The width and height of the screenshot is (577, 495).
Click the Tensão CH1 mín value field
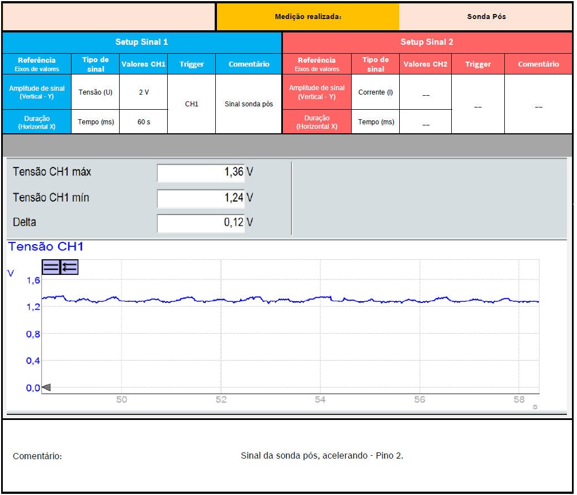pos(201,198)
